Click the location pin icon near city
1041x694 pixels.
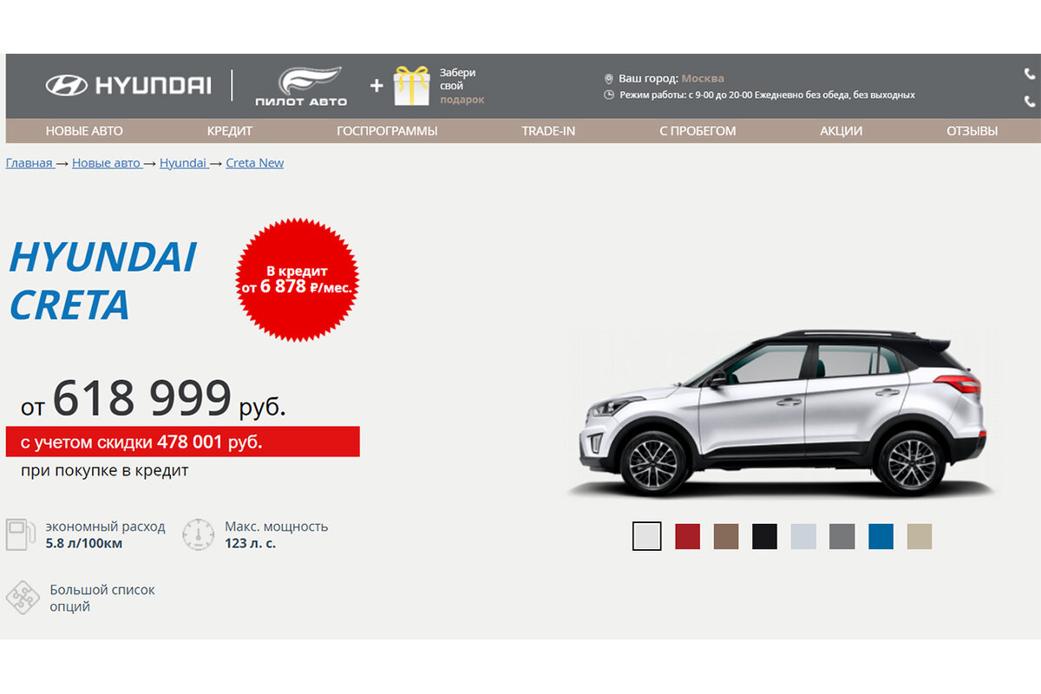tap(609, 79)
